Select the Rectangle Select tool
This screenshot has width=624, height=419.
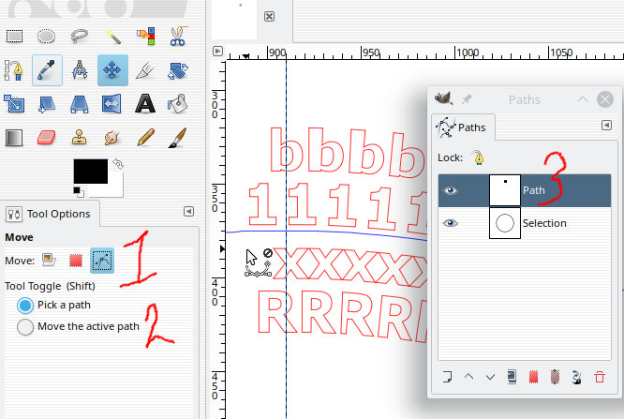[x=14, y=37]
